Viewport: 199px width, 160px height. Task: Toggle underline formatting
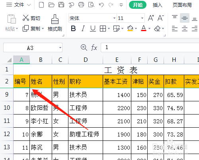[93, 28]
